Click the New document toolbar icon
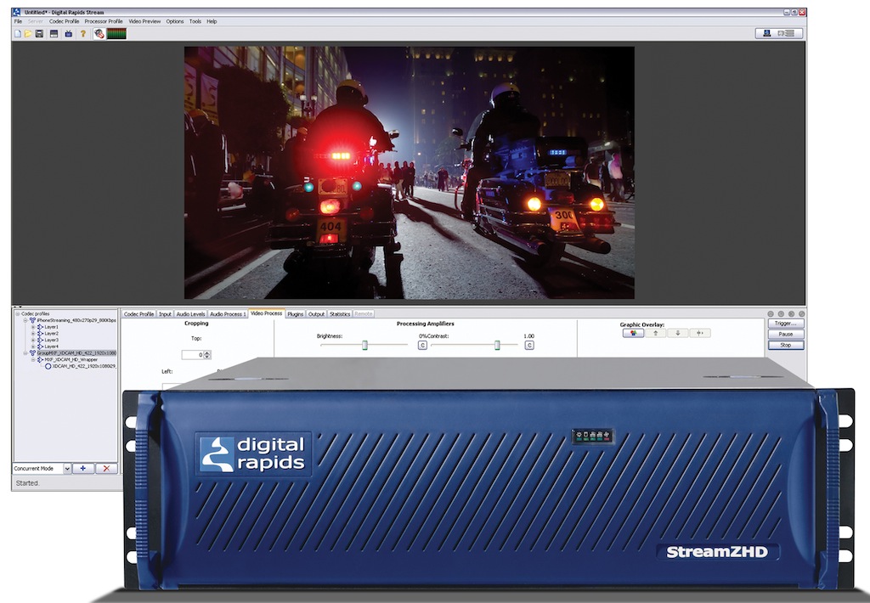Viewport: 870px width, 603px height. tap(17, 34)
